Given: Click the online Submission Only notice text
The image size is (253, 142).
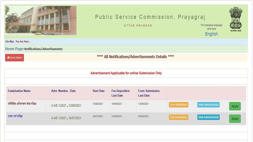Looking at the screenshot, I should (x=126, y=73).
